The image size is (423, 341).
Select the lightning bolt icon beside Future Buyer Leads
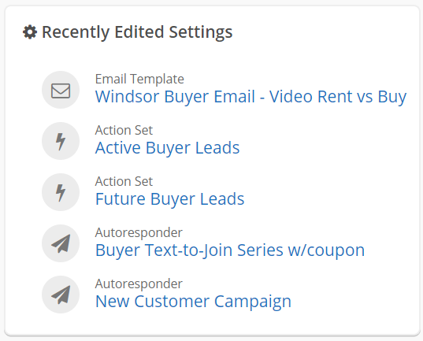pyautogui.click(x=61, y=192)
